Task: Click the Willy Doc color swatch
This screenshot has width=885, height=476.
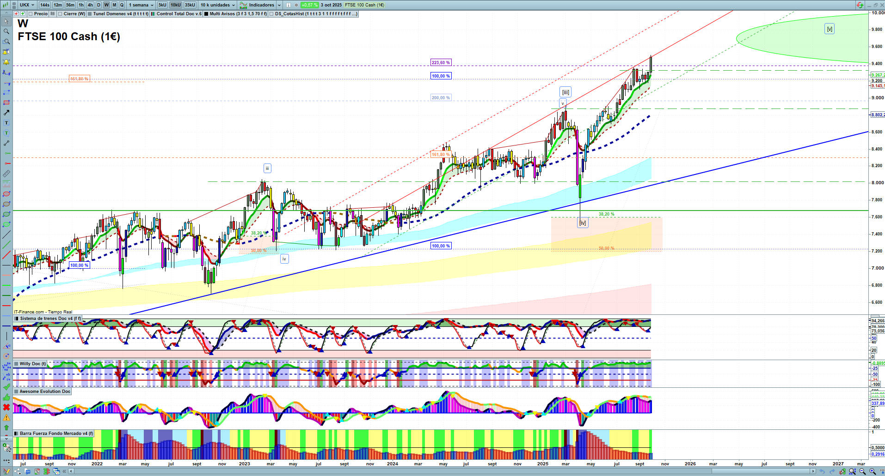Action: [x=17, y=364]
